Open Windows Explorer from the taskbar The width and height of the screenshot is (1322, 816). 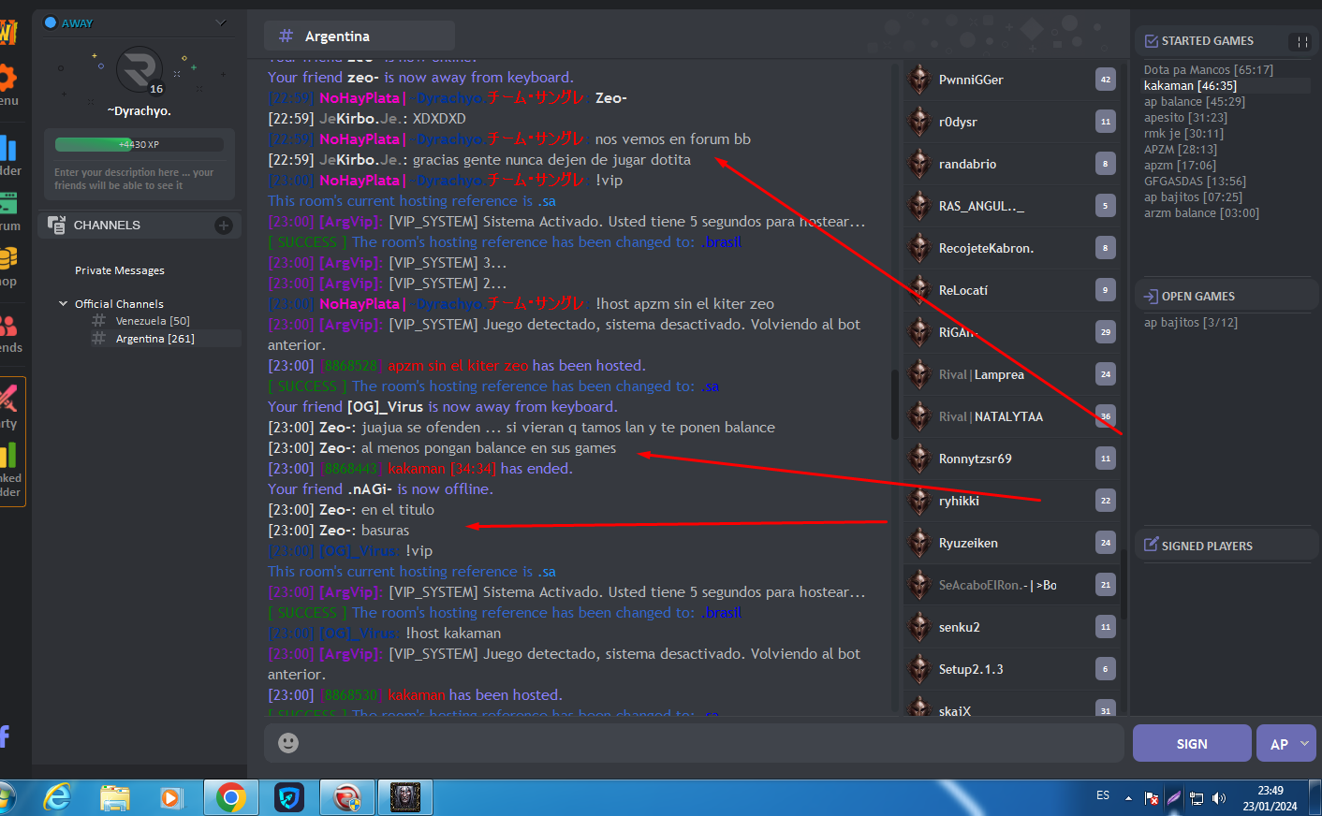tap(115, 797)
